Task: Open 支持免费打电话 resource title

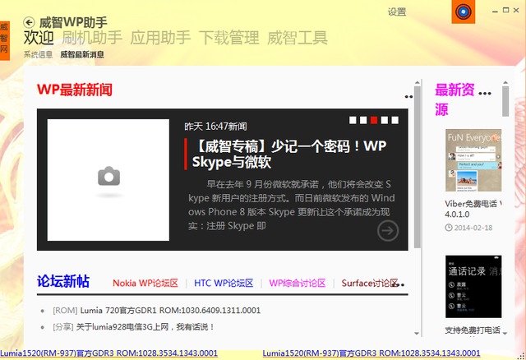Action: point(473,330)
